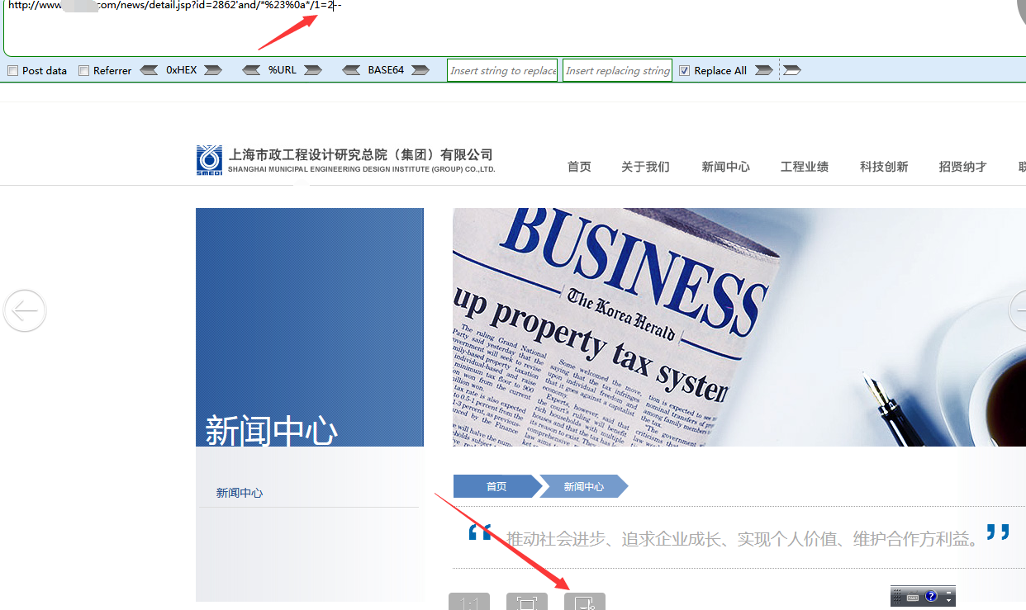Image resolution: width=1026 pixels, height=610 pixels.
Task: Click the large 新闻中心 heading on blue panel
Action: (271, 431)
